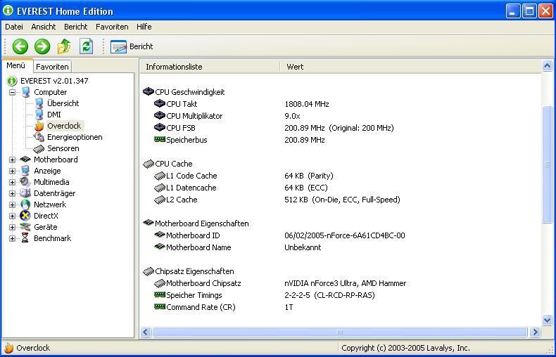Go up one level with folder arrow icon
Viewport: 556px width, 357px height.
pyautogui.click(x=64, y=46)
